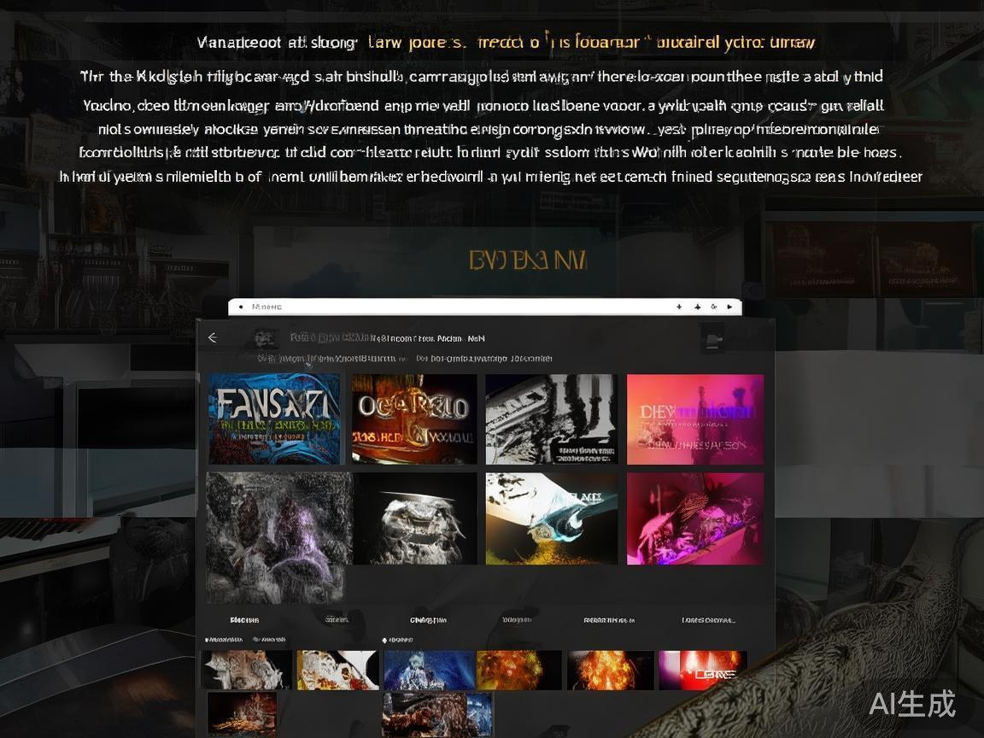Click the third icon in address bar's right group
The image size is (984, 738).
pos(714,307)
